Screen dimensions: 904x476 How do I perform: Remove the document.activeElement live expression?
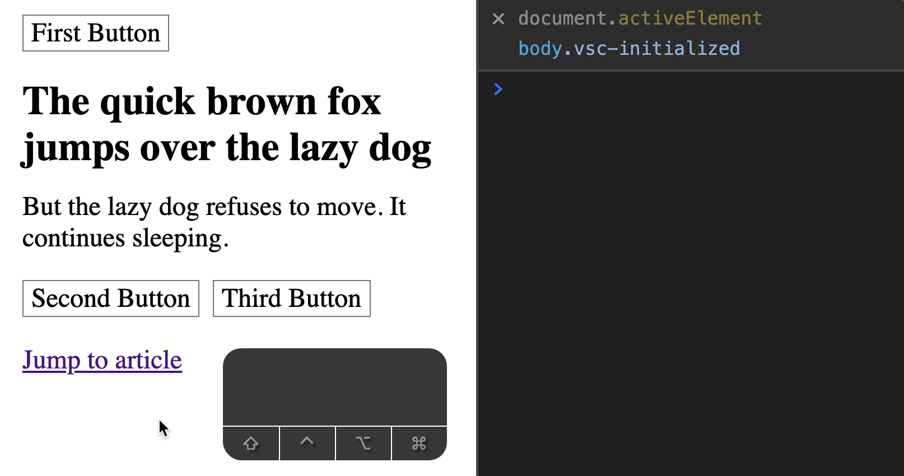(x=498, y=19)
